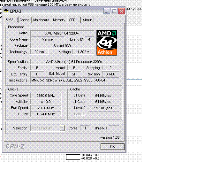Click the Brand ID value '4'
This screenshot has width=212, height=170.
pos(89,39)
